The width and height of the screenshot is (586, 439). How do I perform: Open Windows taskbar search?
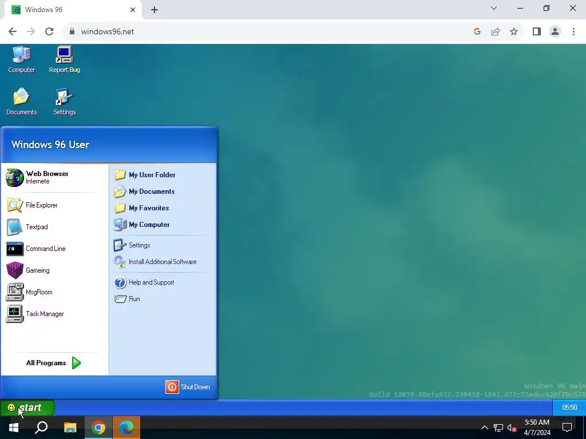pyautogui.click(x=41, y=428)
